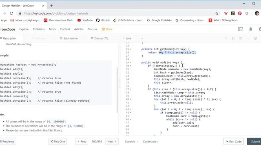Collapse code fold at line 40
Image resolution: width=261 pixels, height=147 pixels.
click(x=130, y=99)
